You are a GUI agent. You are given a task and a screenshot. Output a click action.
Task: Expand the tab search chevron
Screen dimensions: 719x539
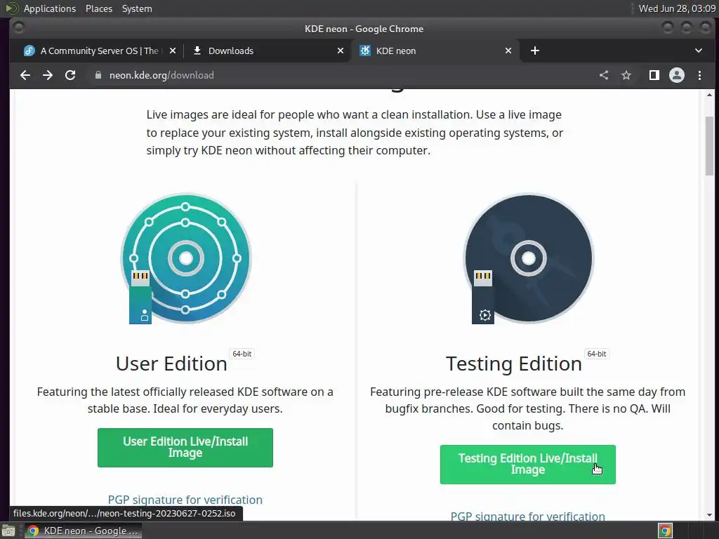[699, 51]
